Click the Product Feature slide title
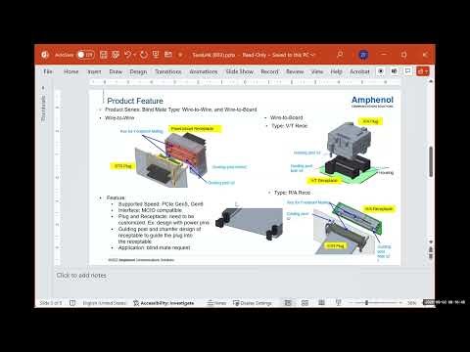The image size is (470, 352). tap(135, 101)
